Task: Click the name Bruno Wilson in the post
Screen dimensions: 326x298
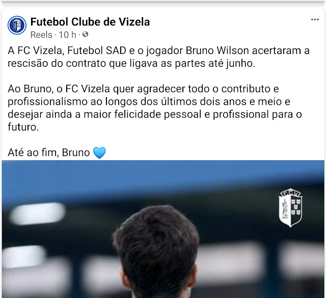Action: (x=217, y=51)
